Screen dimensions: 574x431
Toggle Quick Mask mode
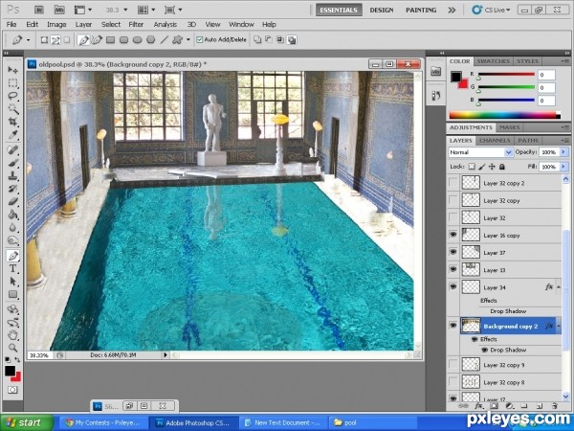click(x=12, y=390)
